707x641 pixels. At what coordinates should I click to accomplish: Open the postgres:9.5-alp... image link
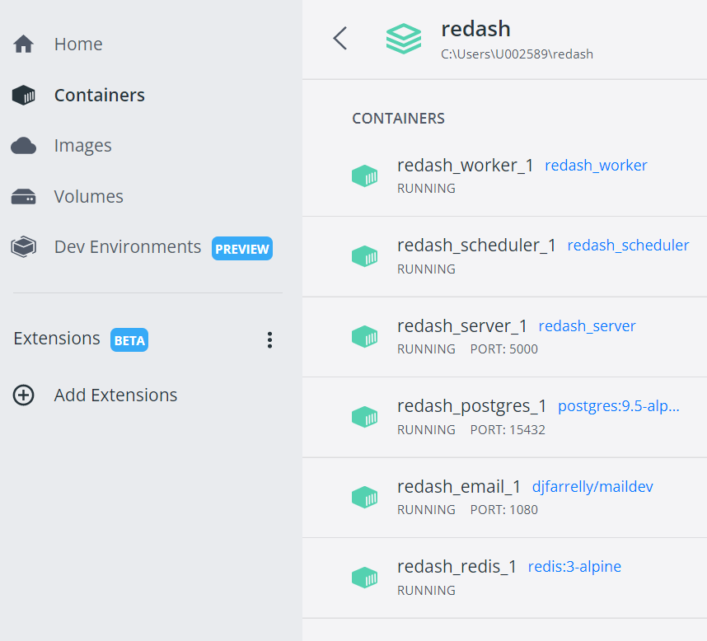pos(619,406)
